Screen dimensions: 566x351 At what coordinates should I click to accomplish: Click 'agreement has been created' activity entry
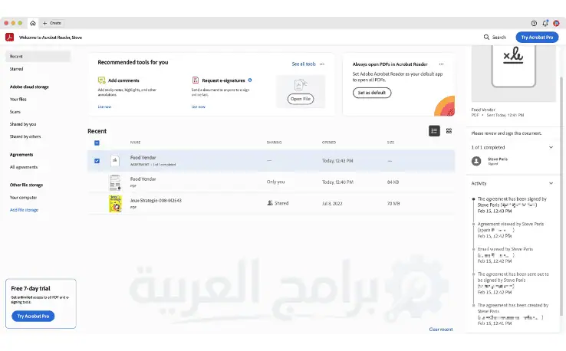click(x=512, y=314)
